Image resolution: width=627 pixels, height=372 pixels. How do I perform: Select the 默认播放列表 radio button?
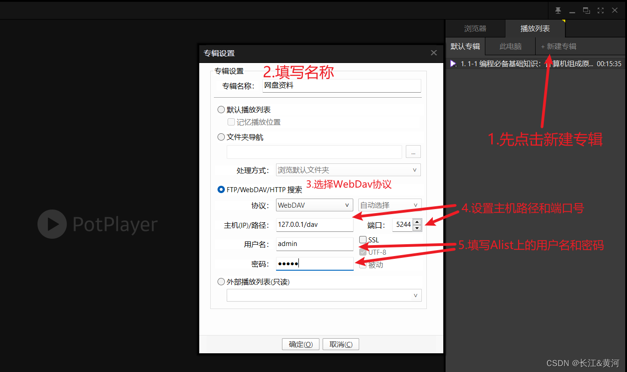pyautogui.click(x=221, y=110)
